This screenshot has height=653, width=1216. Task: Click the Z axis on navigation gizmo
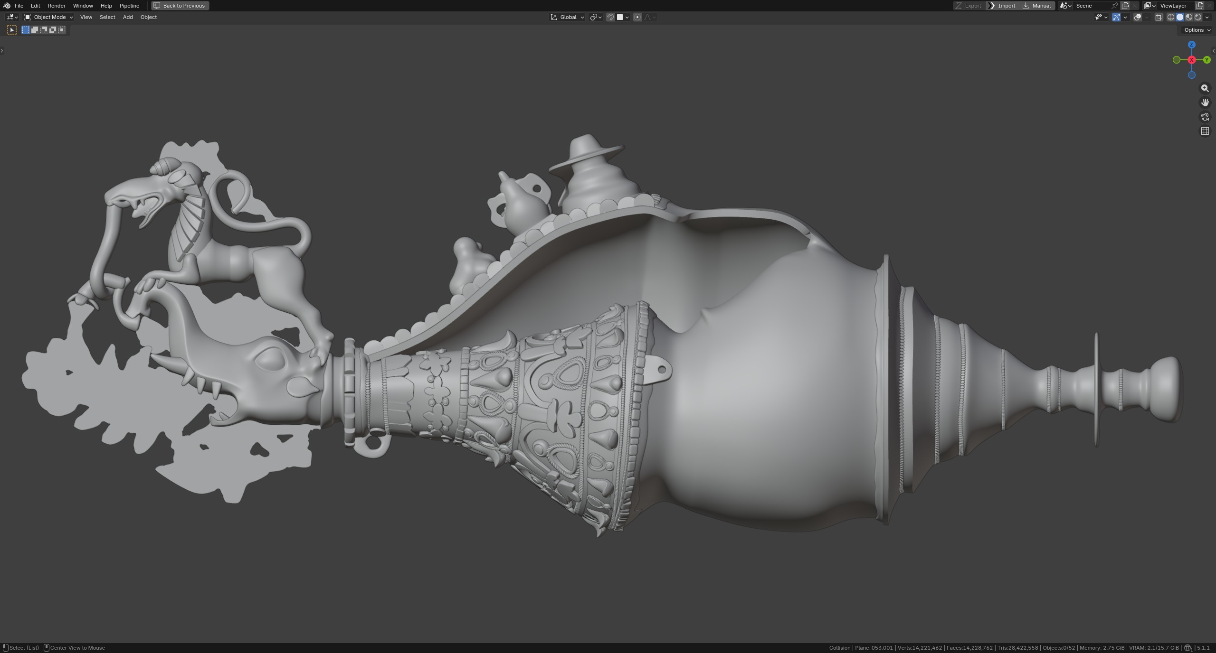tap(1191, 45)
